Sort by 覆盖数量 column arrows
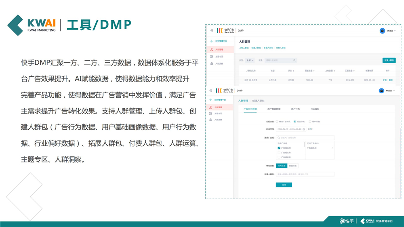Image resolution: width=404 pixels, height=227 pixels. point(314,71)
